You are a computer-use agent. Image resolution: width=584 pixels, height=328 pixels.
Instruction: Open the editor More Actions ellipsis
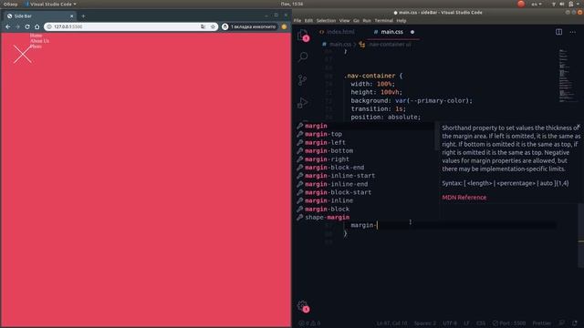click(x=572, y=32)
